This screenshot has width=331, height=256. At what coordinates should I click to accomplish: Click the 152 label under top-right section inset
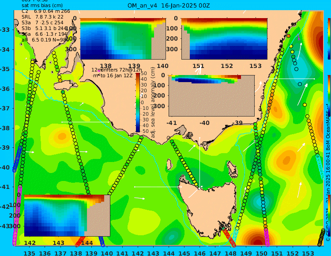tap(227, 66)
